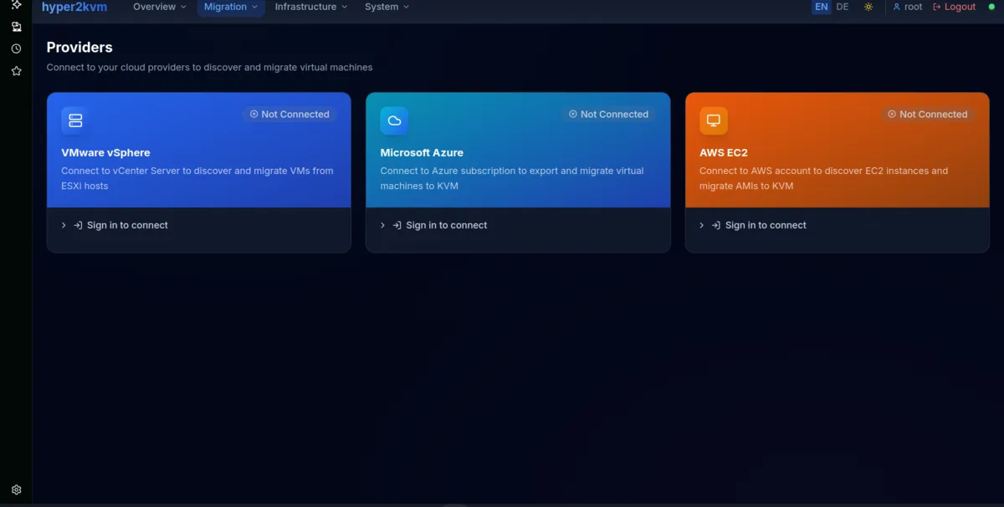
Task: Click the Microsoft Azure cloud icon on its card
Action: [x=393, y=120]
